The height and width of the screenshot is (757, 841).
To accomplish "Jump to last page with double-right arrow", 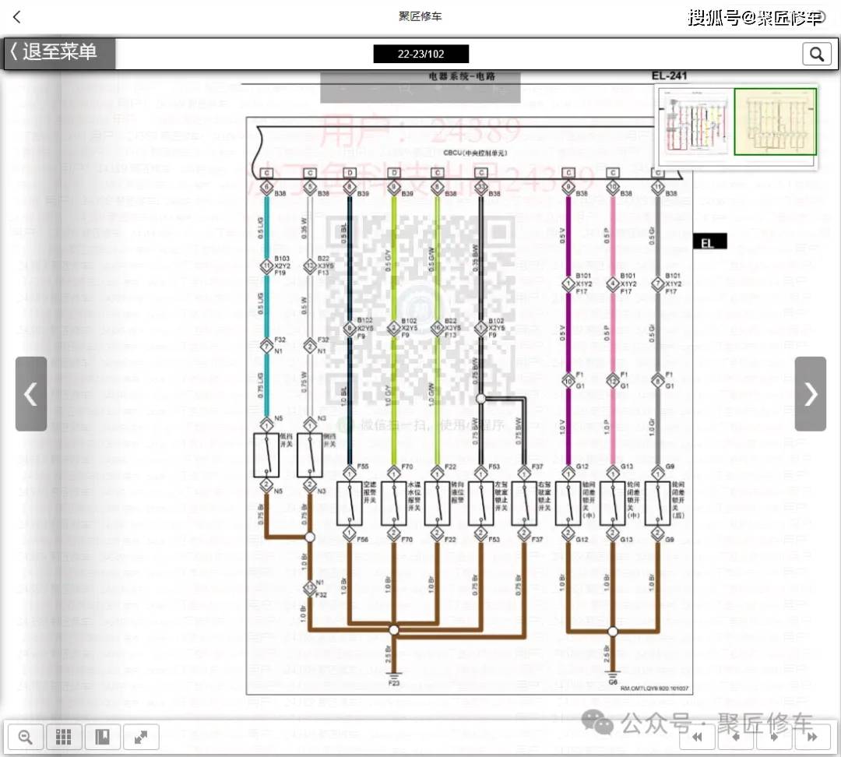I will 812,738.
